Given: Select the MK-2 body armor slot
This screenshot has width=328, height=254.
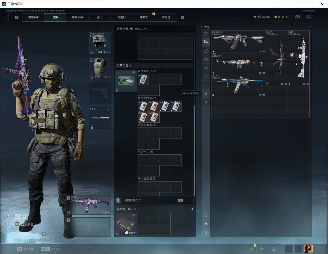Looking at the screenshot, I should click(x=100, y=68).
